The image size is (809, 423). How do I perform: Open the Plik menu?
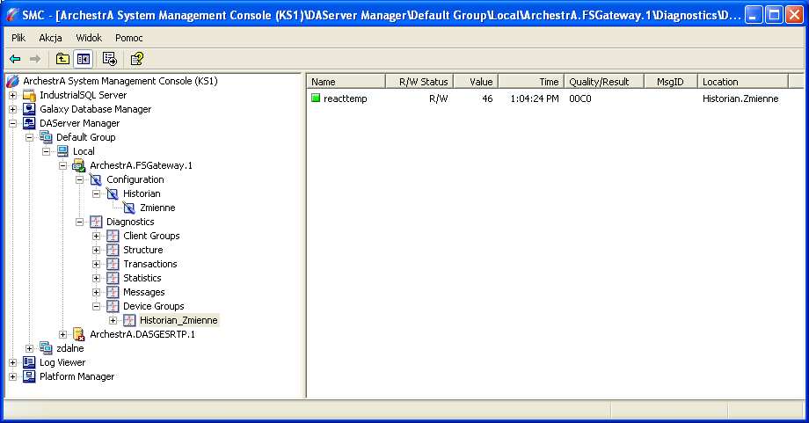18,38
